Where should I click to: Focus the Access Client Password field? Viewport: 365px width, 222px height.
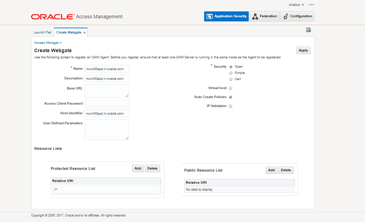click(107, 104)
